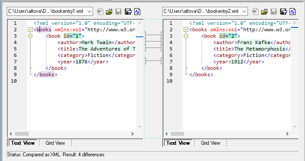
Task: Click the left pane's scroll-right arrow
Action: (133, 134)
